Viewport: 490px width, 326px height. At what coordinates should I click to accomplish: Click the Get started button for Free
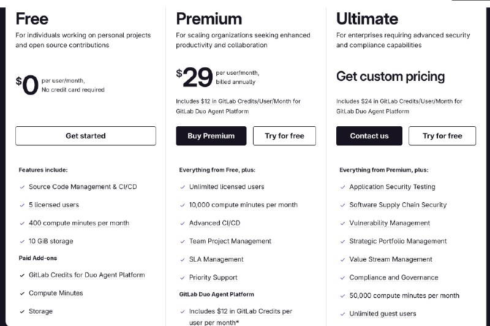coord(86,136)
